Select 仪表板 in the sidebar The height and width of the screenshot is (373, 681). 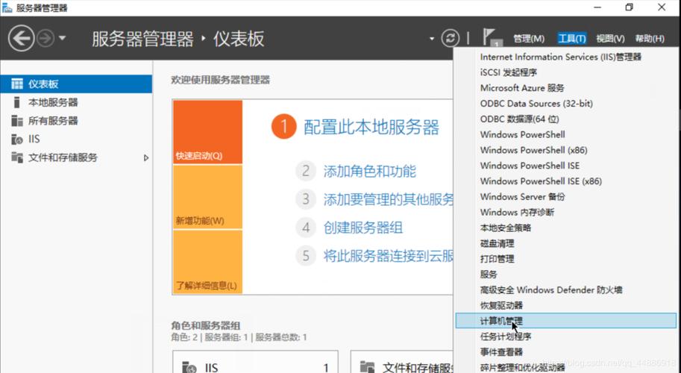(x=76, y=84)
